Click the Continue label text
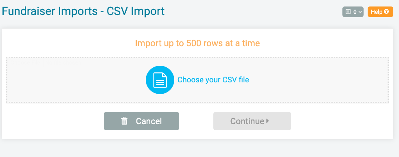399x157 pixels. (x=247, y=121)
